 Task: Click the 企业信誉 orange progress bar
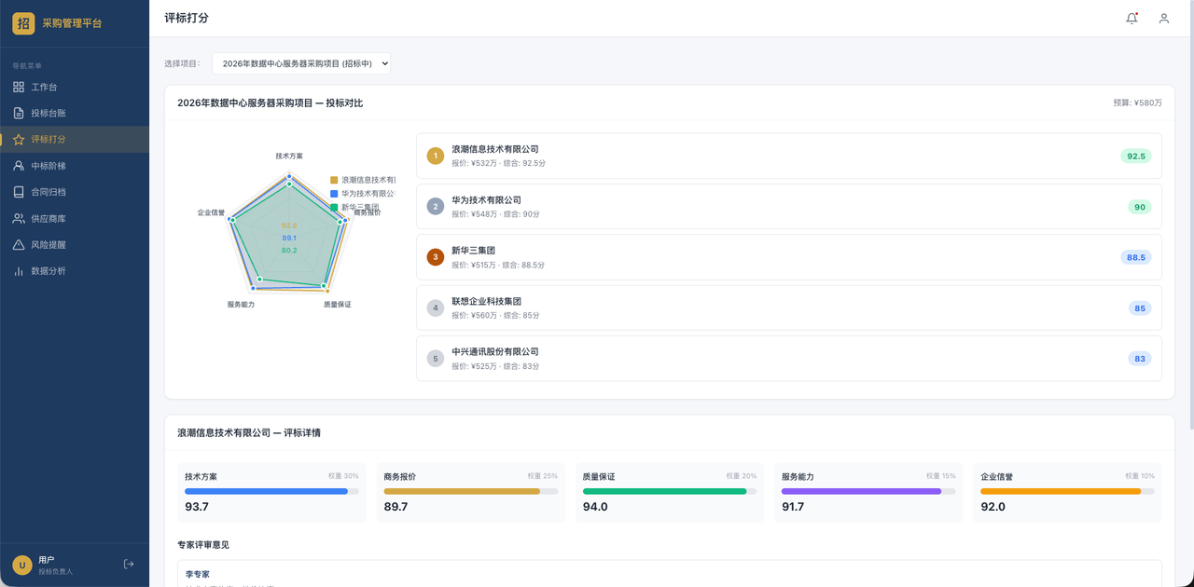point(1067,491)
